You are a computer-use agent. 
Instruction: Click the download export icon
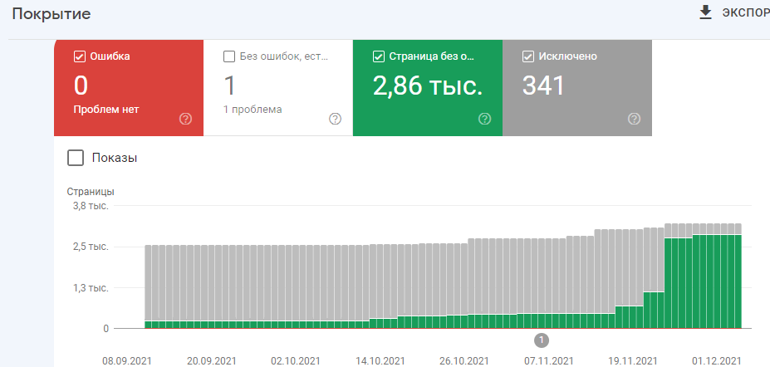pos(706,12)
